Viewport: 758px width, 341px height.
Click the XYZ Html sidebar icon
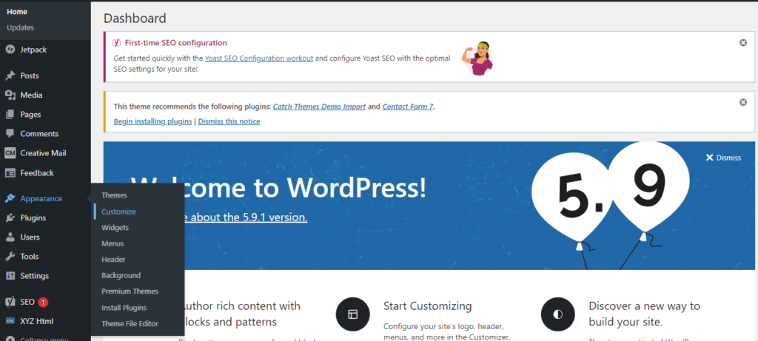[x=10, y=321]
